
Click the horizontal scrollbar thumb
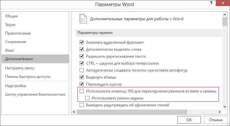(132, 112)
